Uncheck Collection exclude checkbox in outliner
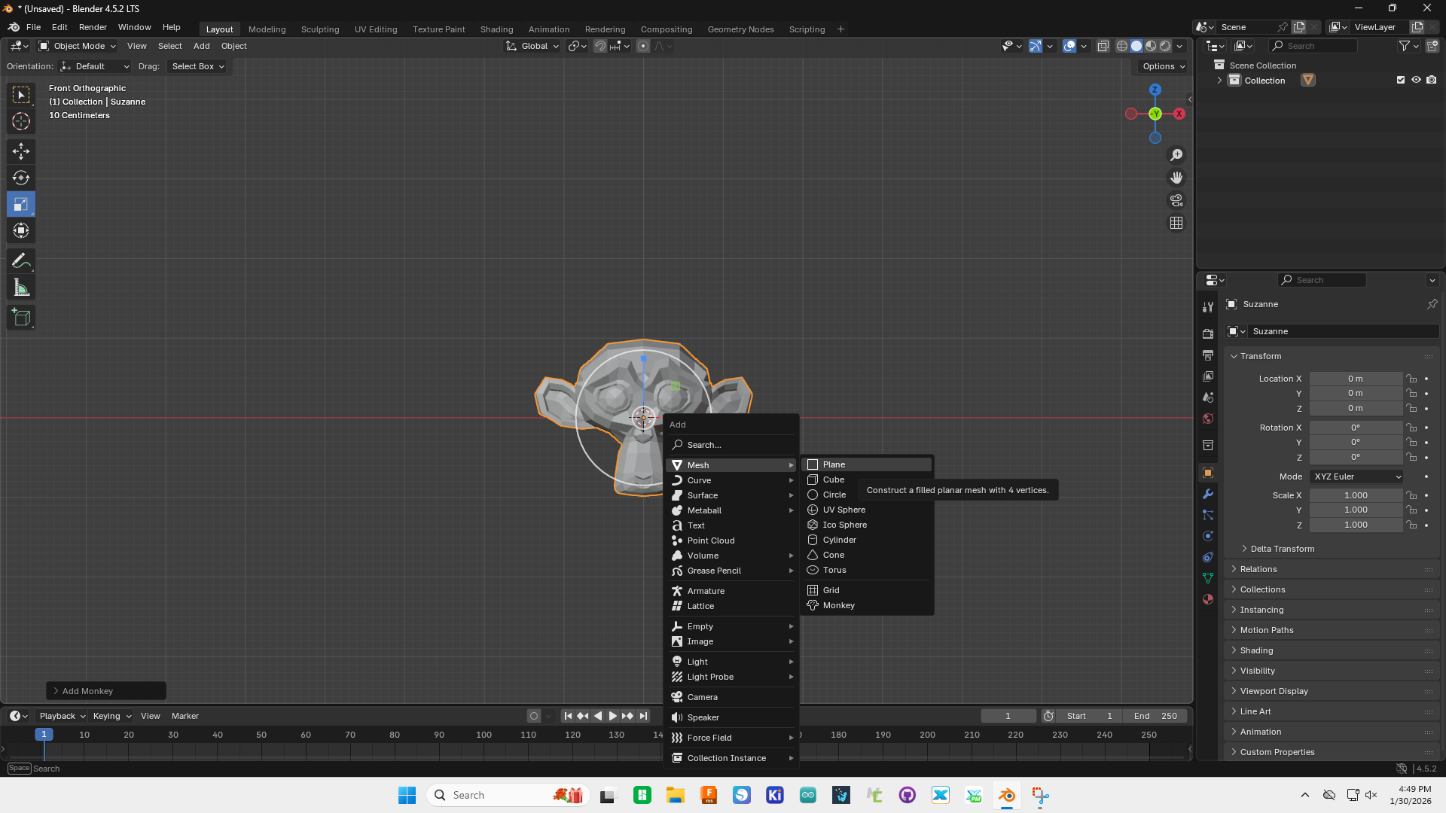 point(1401,80)
